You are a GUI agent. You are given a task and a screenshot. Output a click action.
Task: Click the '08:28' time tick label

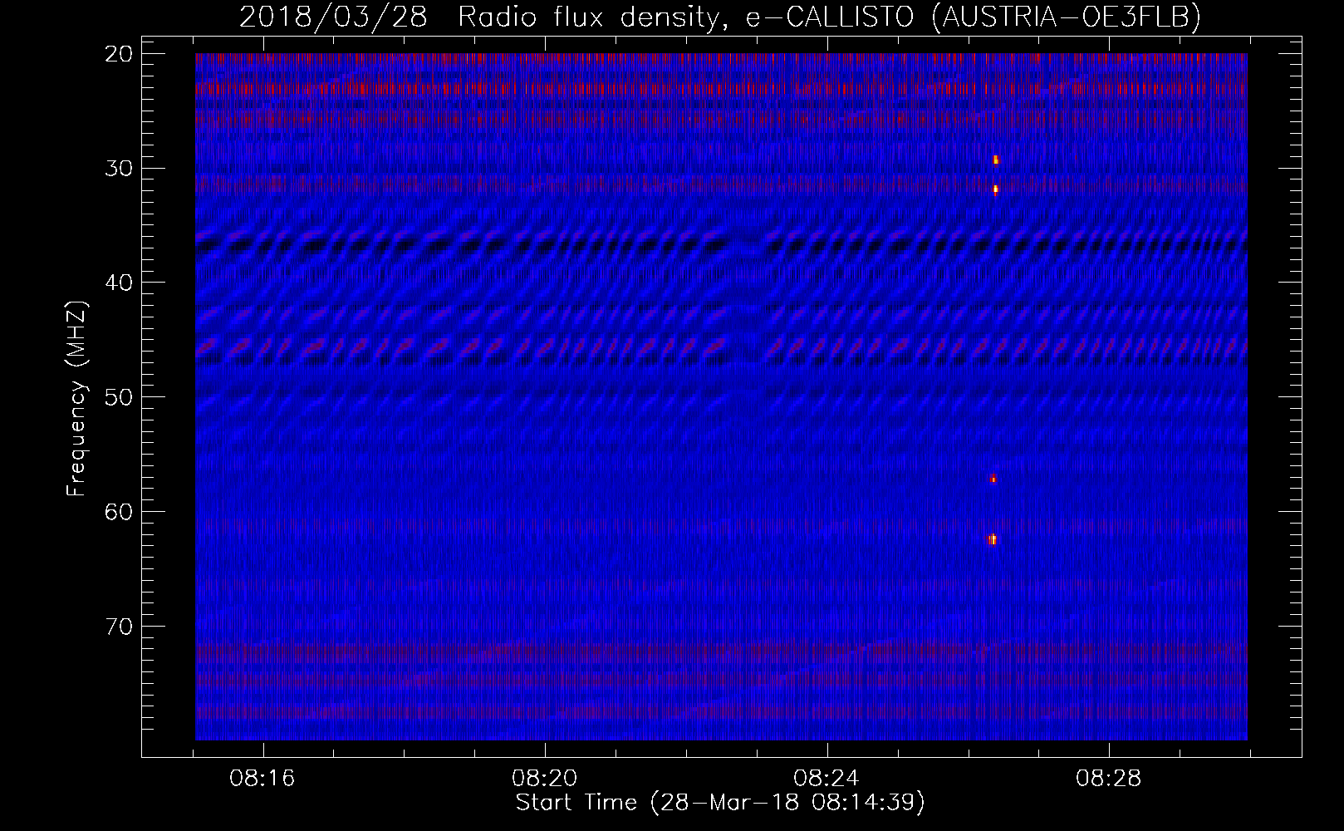tap(1109, 779)
